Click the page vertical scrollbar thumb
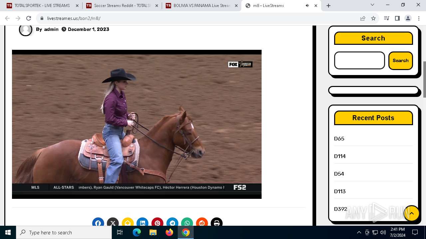 [424, 79]
